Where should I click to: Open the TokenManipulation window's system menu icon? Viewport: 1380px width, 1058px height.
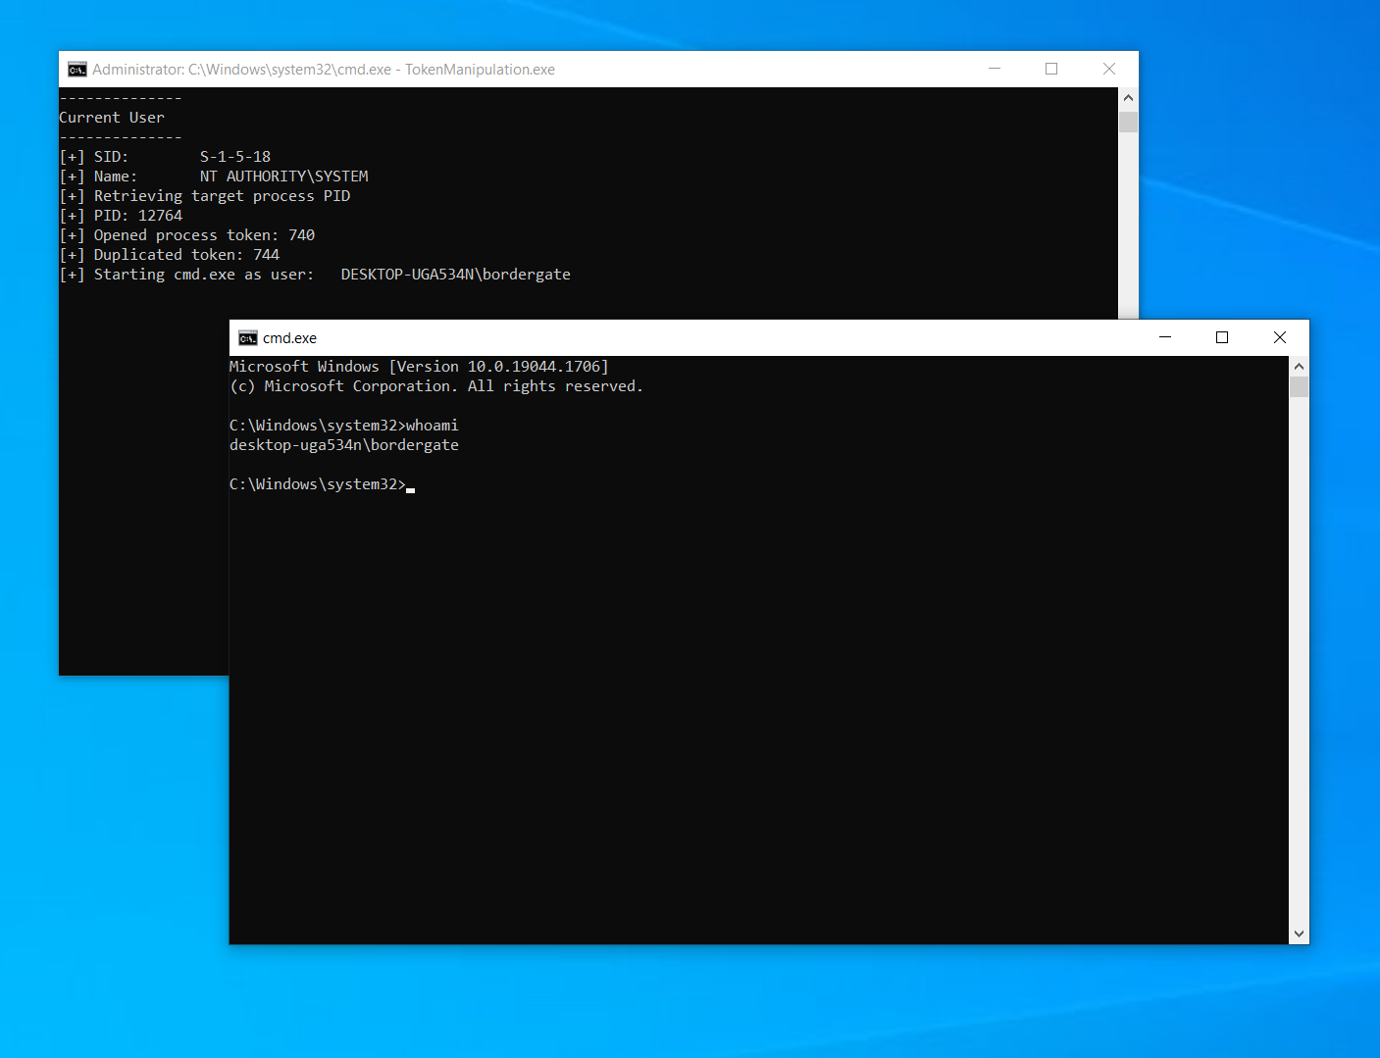coord(77,70)
